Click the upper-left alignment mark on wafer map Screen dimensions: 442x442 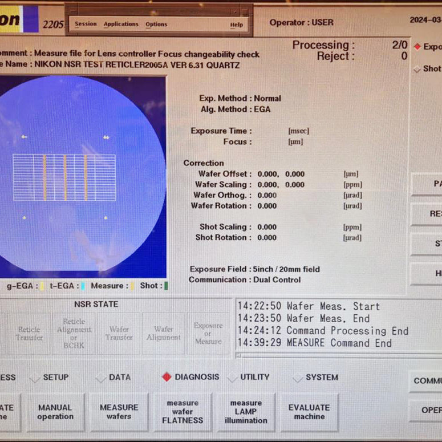pyautogui.click(x=25, y=137)
